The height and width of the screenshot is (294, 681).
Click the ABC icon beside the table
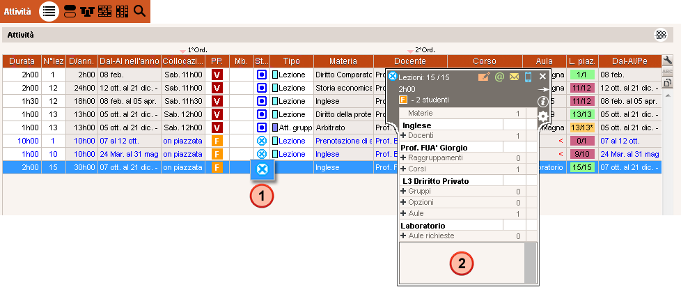667,72
